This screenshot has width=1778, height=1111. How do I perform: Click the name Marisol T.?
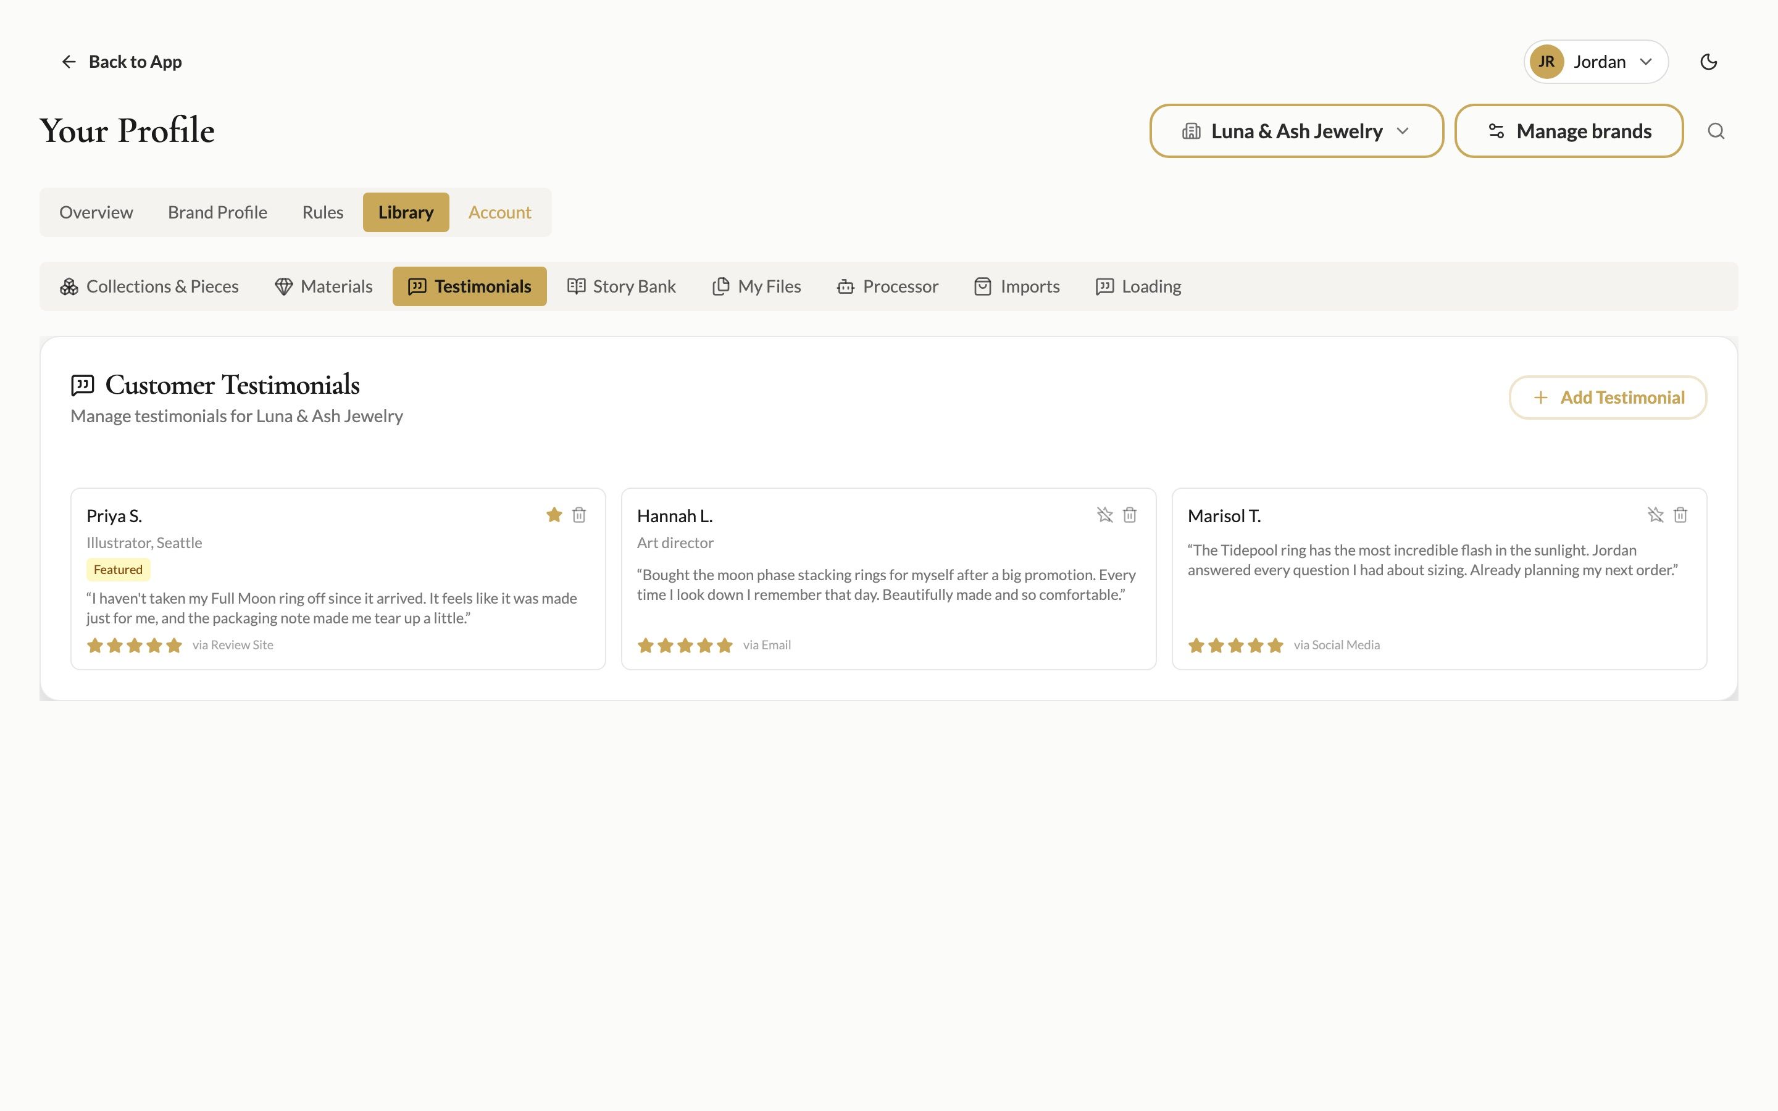(1224, 517)
